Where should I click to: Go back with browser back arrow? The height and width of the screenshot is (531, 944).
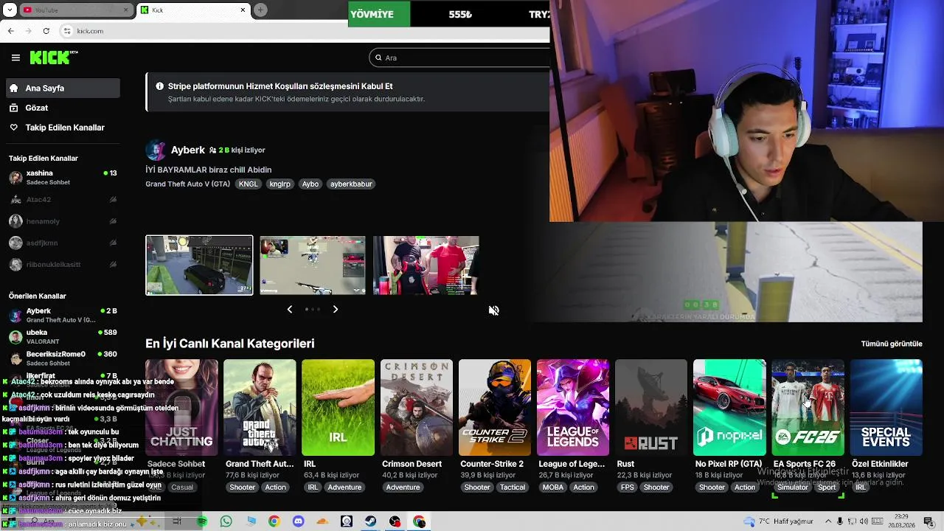click(11, 31)
